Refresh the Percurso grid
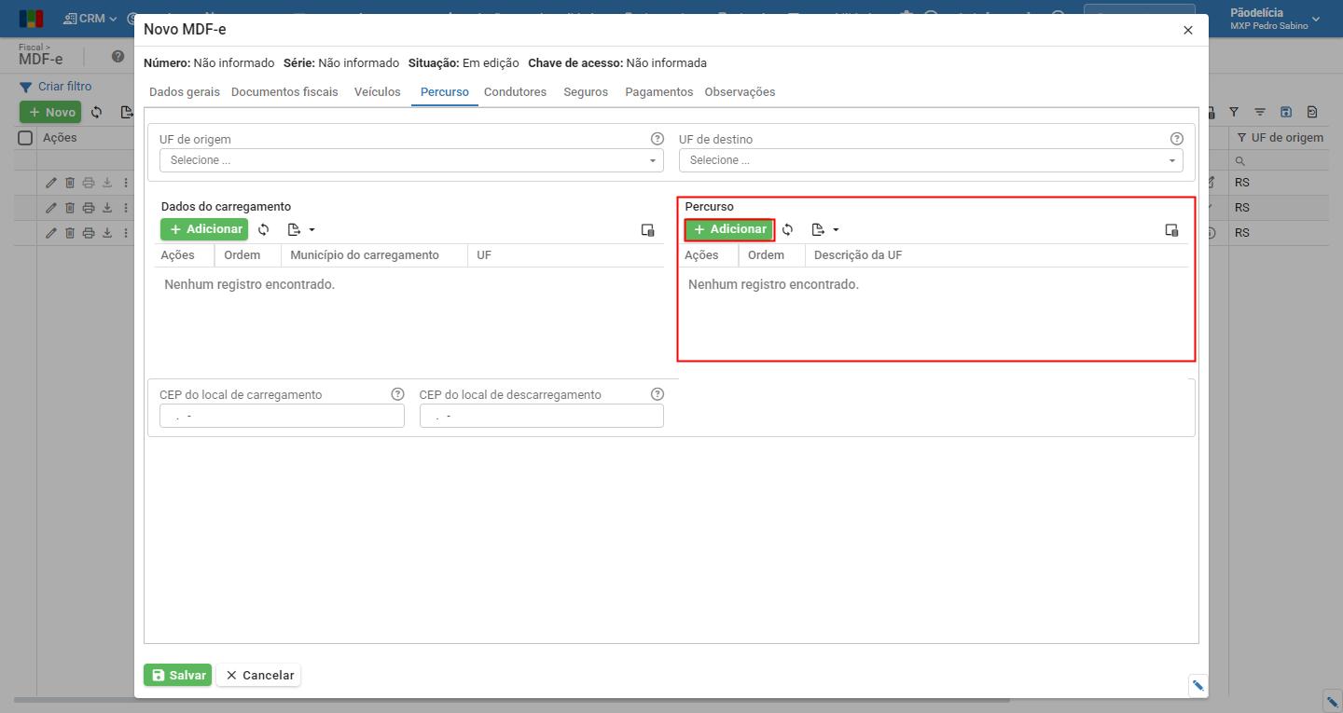 point(788,229)
